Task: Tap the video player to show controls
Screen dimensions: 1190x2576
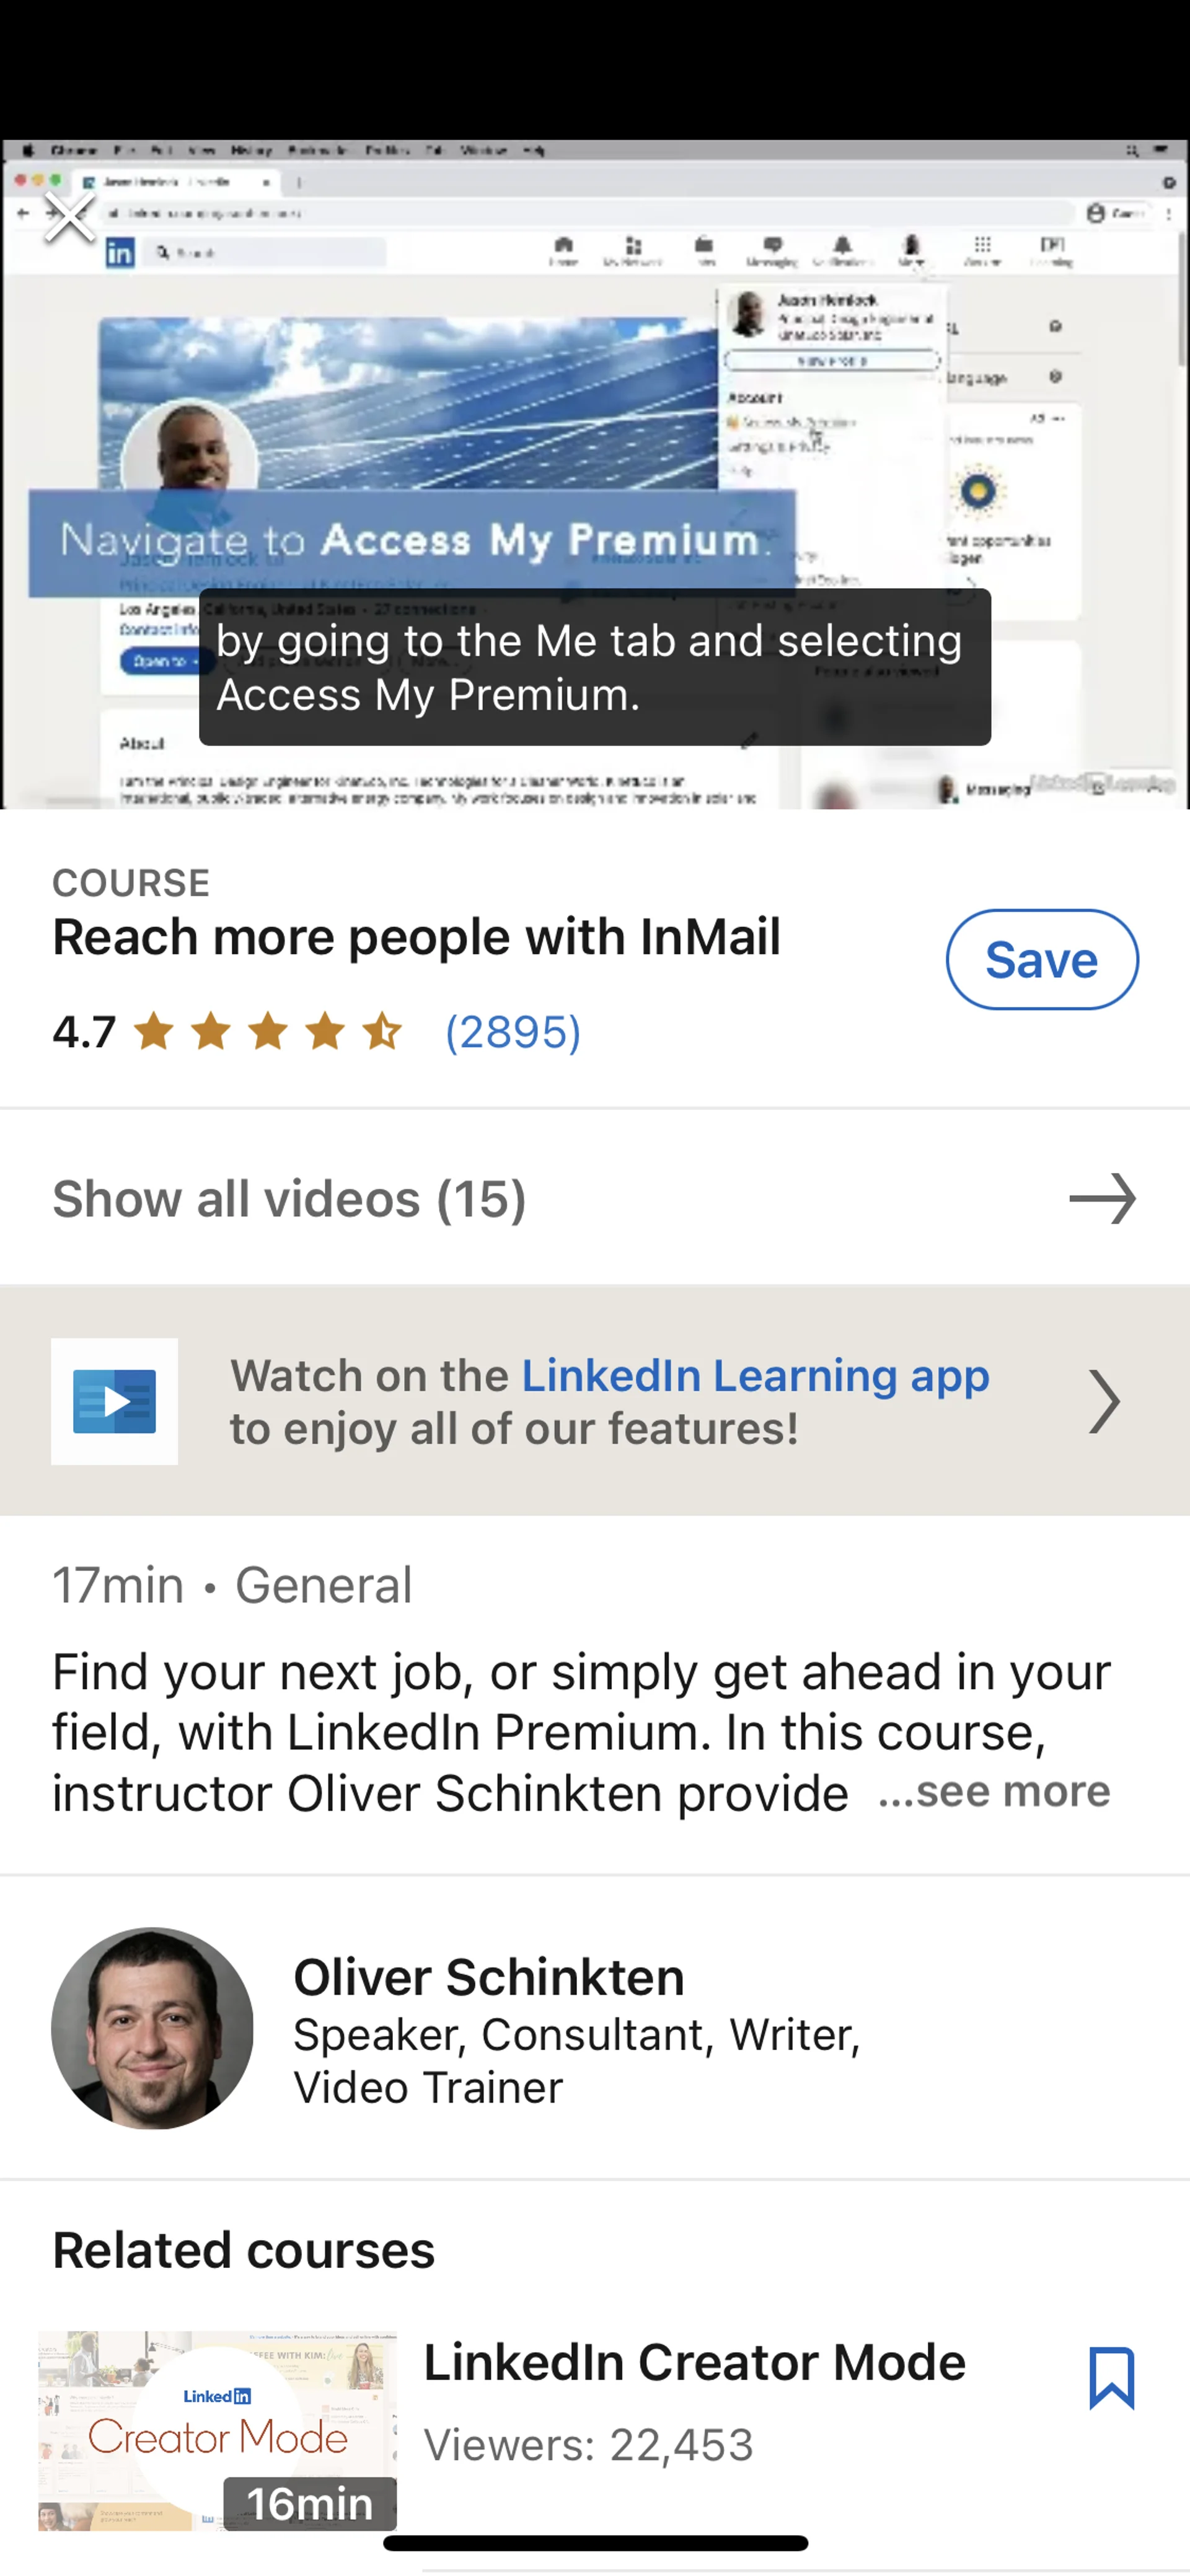Action: (594, 400)
